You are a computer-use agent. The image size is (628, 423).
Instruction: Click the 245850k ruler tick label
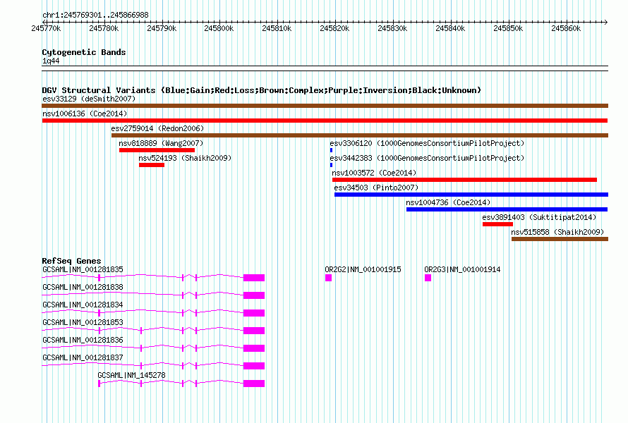coord(508,28)
